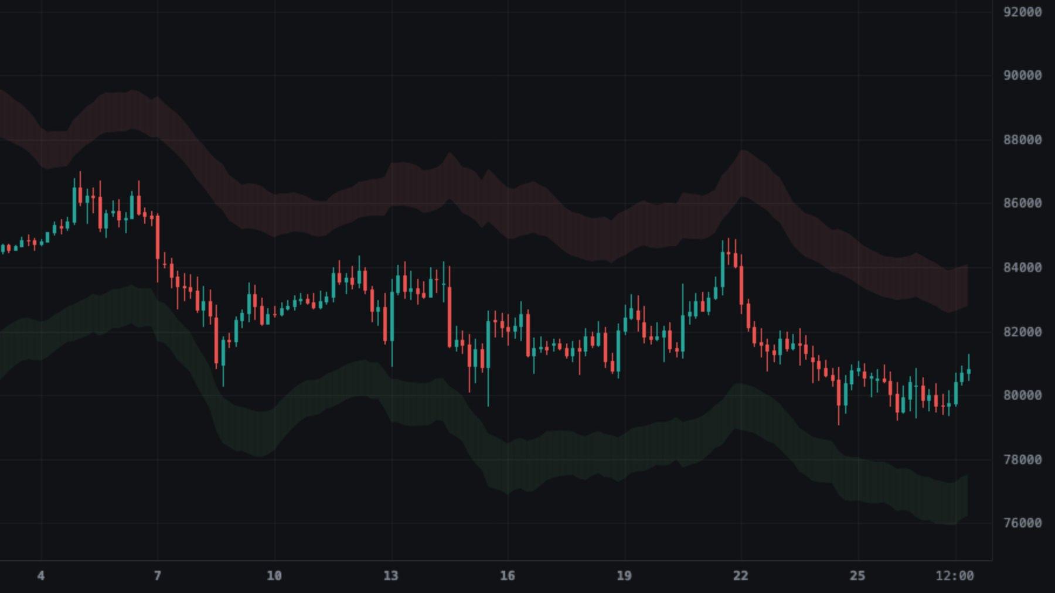Image resolution: width=1055 pixels, height=593 pixels.
Task: Pick date label 13 on the time axis
Action: (x=390, y=576)
